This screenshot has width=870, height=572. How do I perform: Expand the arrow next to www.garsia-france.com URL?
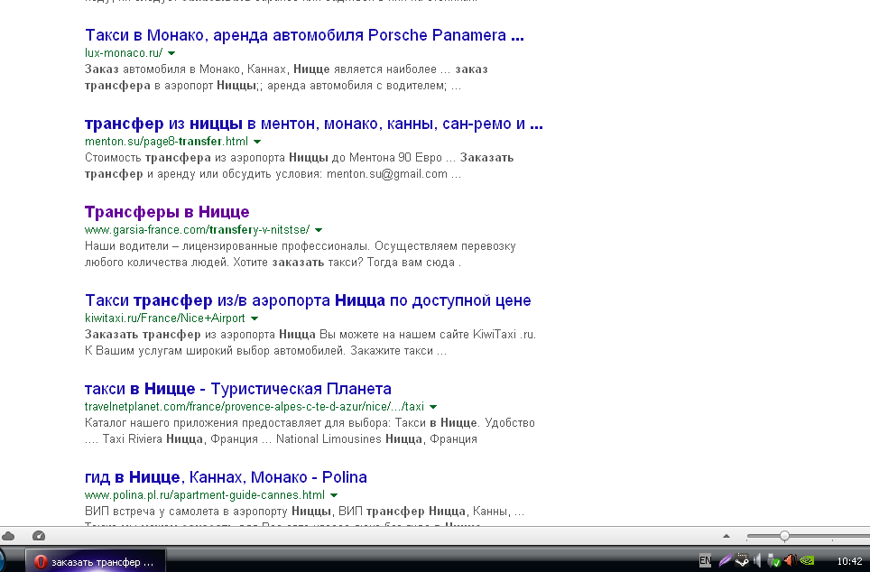319,230
